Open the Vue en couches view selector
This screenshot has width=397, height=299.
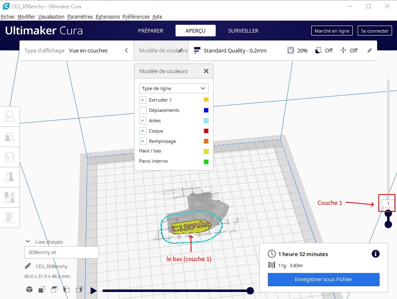(88, 50)
